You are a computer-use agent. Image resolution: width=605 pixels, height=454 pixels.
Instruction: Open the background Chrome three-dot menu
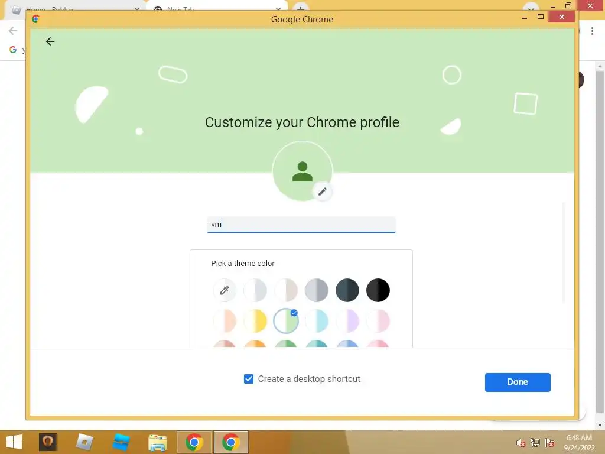click(592, 31)
